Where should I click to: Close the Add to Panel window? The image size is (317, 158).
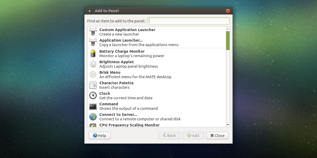coord(228,11)
